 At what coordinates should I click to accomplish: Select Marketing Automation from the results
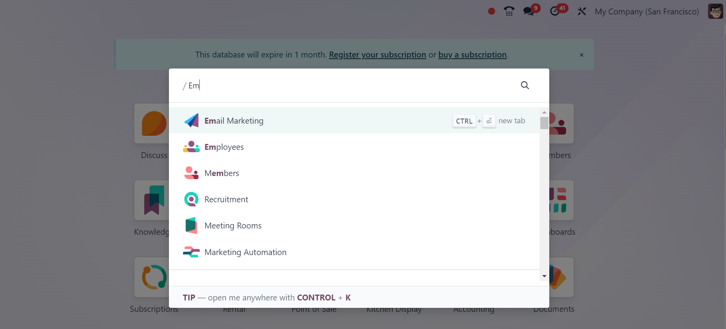pos(354,252)
